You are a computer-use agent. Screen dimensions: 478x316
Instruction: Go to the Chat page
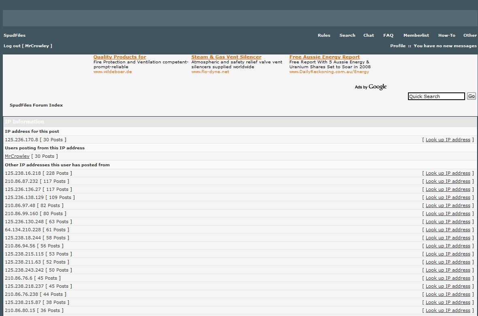[368, 36]
